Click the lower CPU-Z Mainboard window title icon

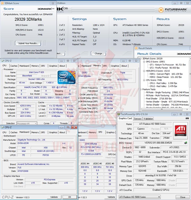click(x=2, y=127)
